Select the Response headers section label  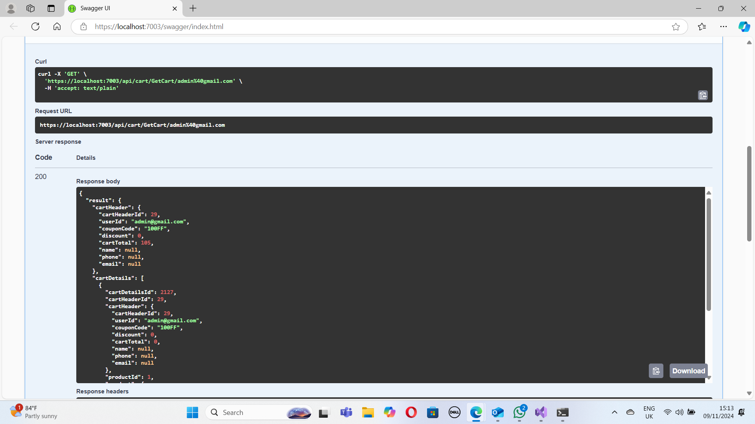click(102, 391)
